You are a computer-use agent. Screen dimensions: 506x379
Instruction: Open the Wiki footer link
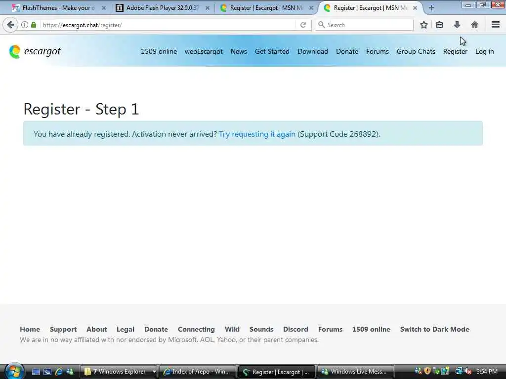(x=232, y=329)
